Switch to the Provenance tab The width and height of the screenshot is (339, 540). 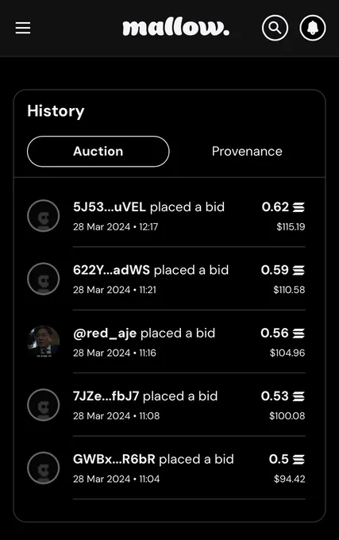247,152
